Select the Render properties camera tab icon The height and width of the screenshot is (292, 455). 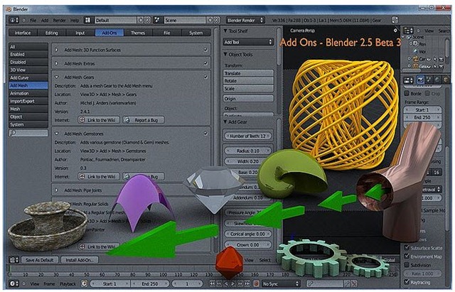click(x=420, y=80)
